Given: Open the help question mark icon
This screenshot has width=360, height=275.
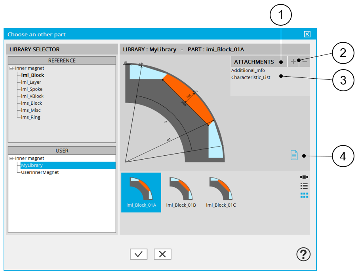Looking at the screenshot, I should (303, 254).
